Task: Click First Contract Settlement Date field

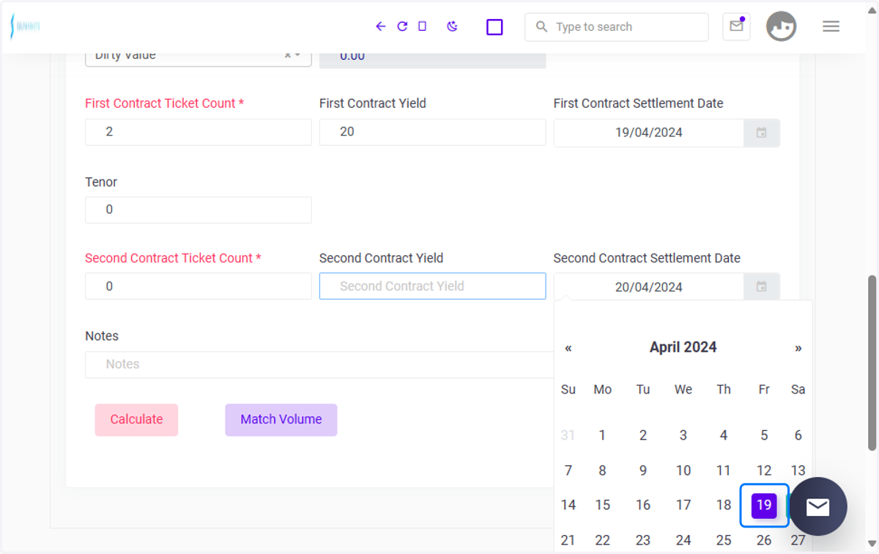Action: (x=649, y=133)
